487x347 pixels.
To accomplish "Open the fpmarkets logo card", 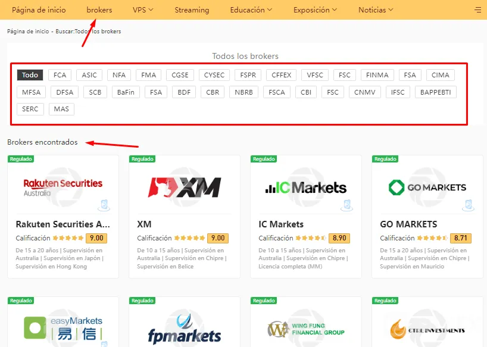I will pyautogui.click(x=185, y=329).
